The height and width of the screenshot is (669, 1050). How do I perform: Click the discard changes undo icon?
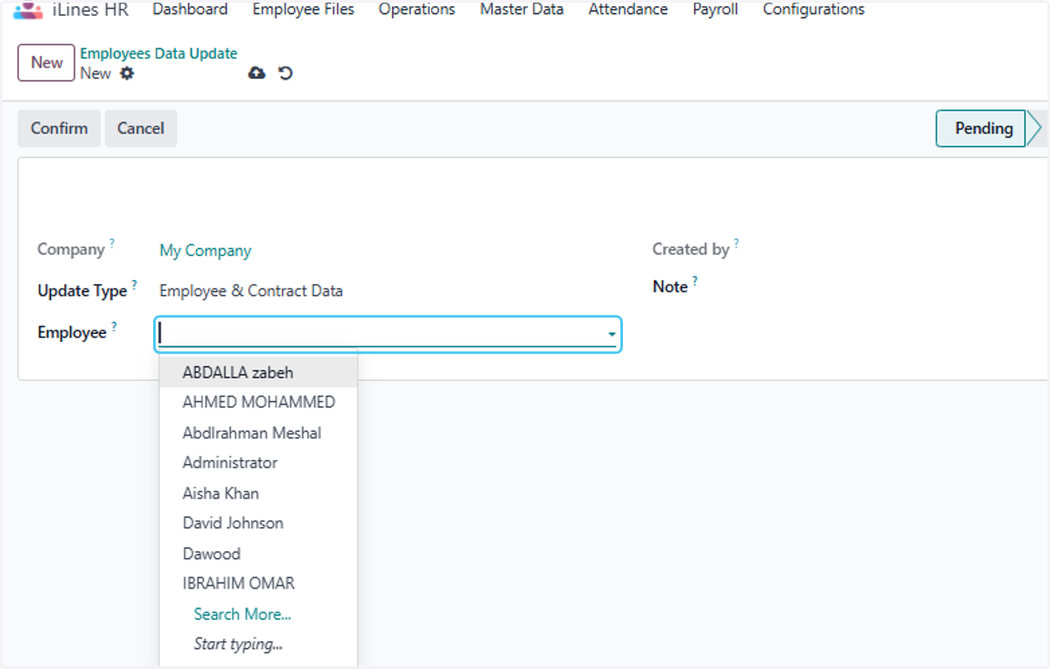click(x=285, y=73)
